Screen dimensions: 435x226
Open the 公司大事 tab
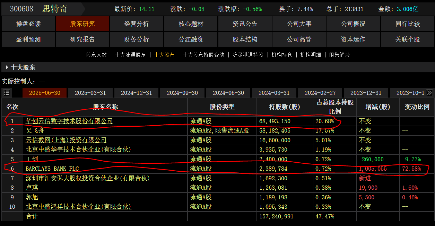point(299,24)
